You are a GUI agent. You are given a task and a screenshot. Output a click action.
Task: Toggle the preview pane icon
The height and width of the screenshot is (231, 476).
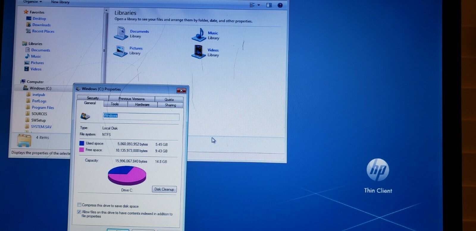click(269, 5)
